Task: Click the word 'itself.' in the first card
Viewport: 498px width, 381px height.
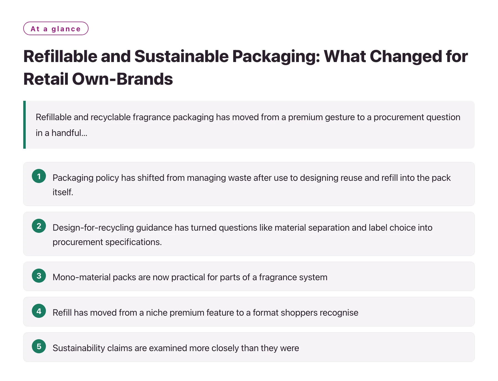Action: click(63, 192)
